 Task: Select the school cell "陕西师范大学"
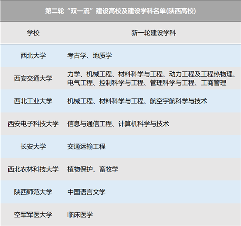click(33, 192)
